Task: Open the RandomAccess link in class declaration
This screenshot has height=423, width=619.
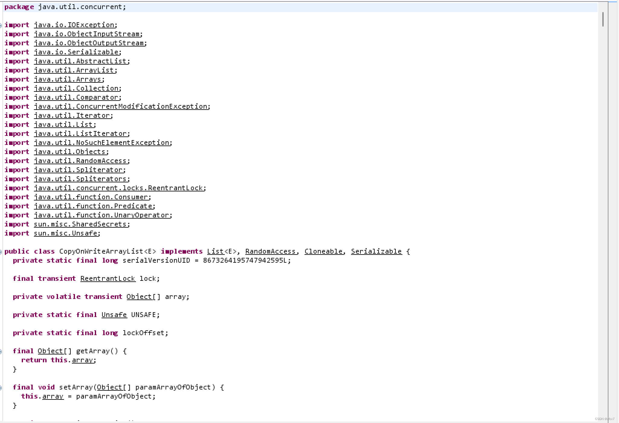Action: [270, 252]
